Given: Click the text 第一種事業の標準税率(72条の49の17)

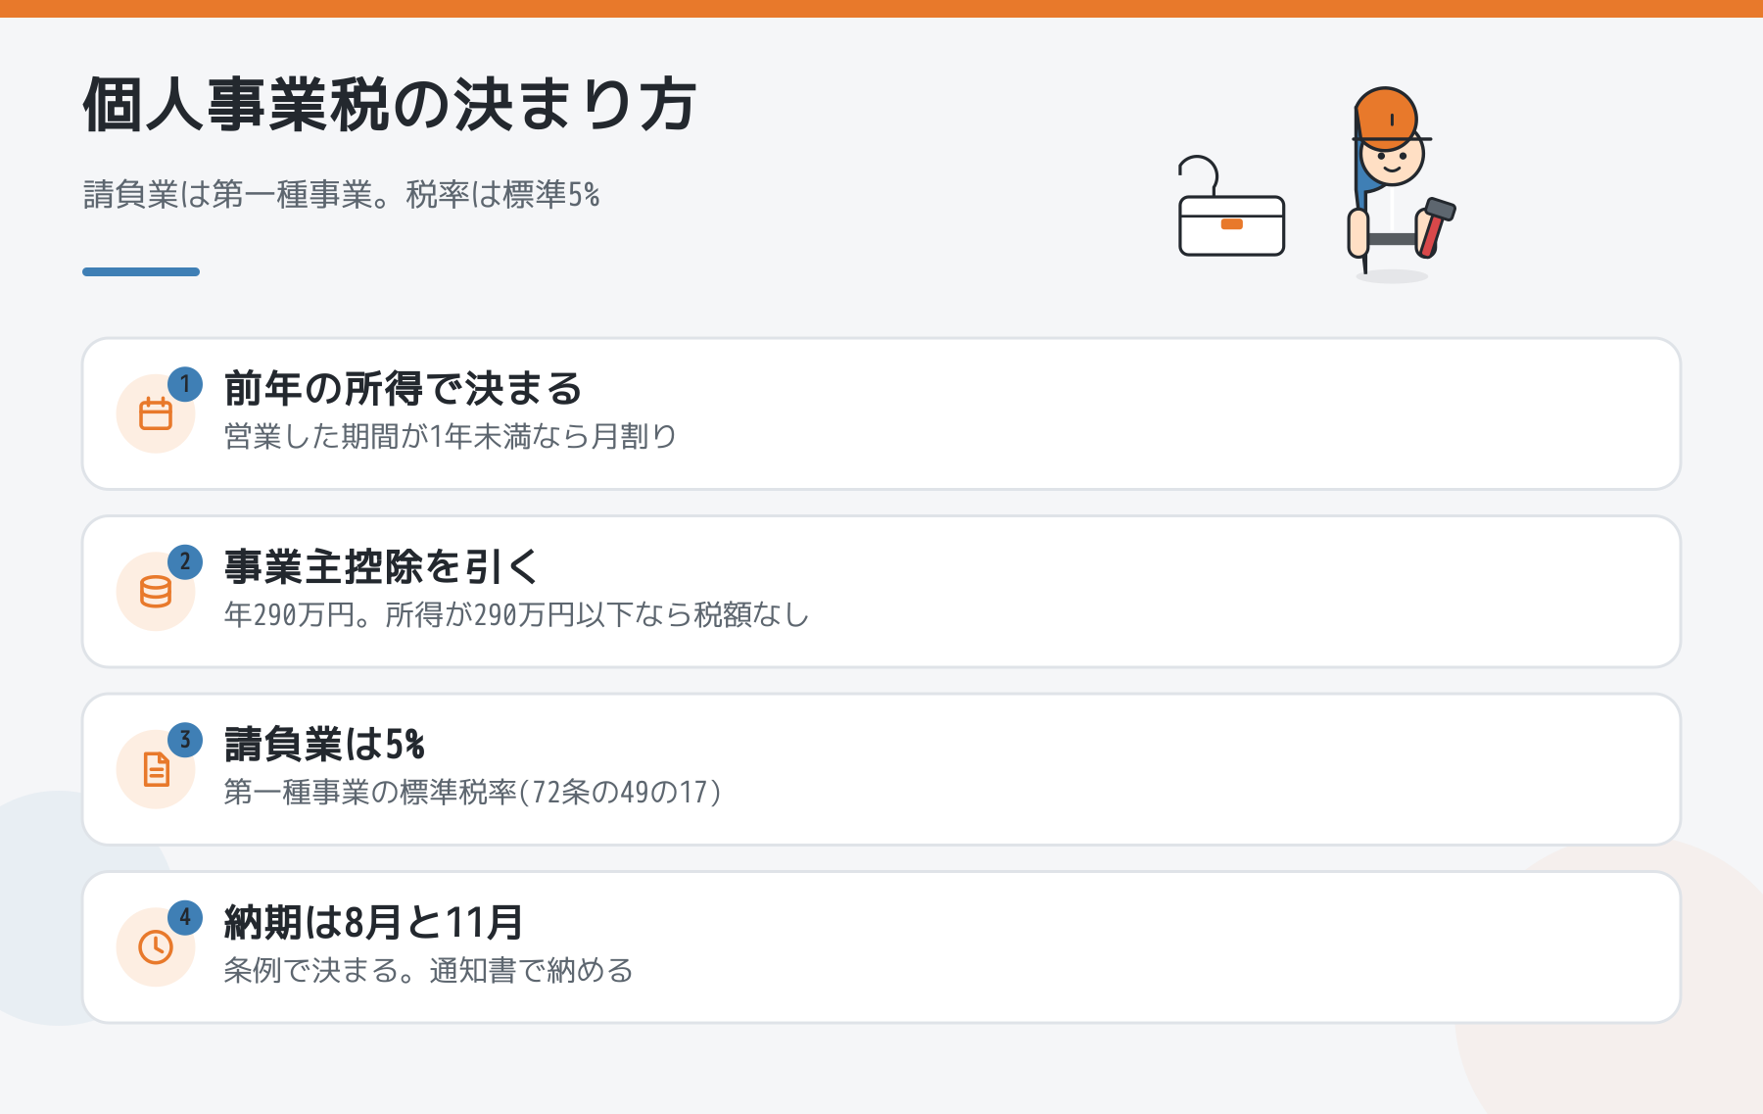Looking at the screenshot, I should point(473,792).
